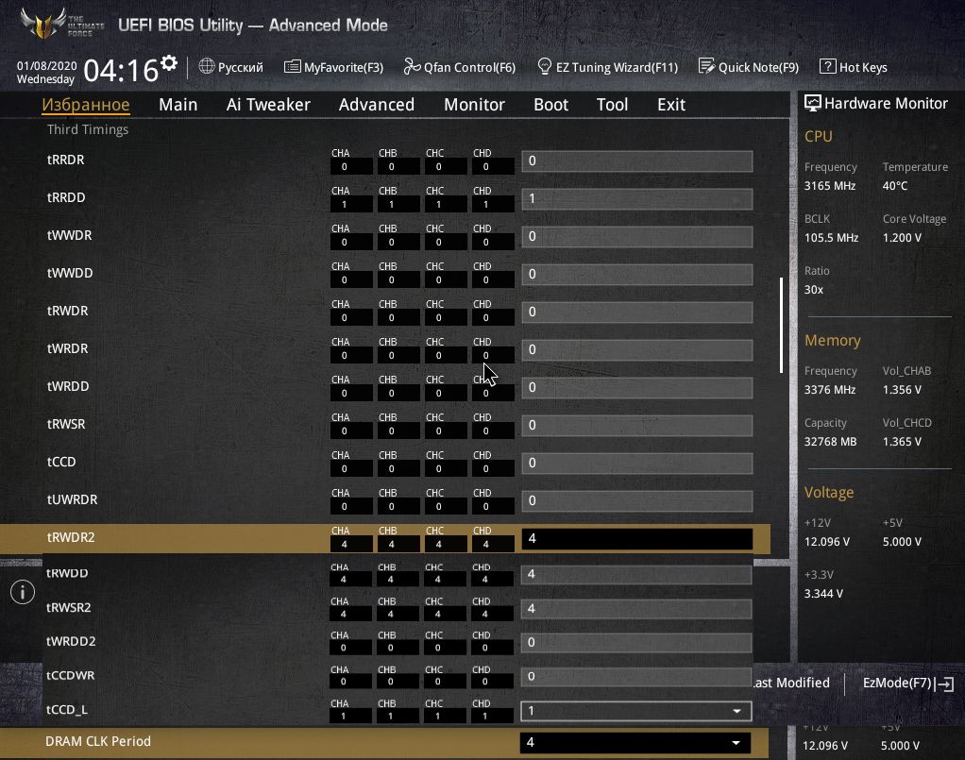
Task: Select the tWWDR input field
Action: [x=637, y=237]
